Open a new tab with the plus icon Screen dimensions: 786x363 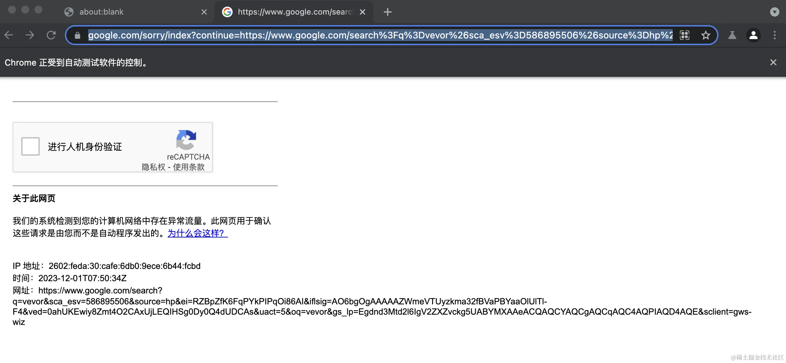coord(387,12)
